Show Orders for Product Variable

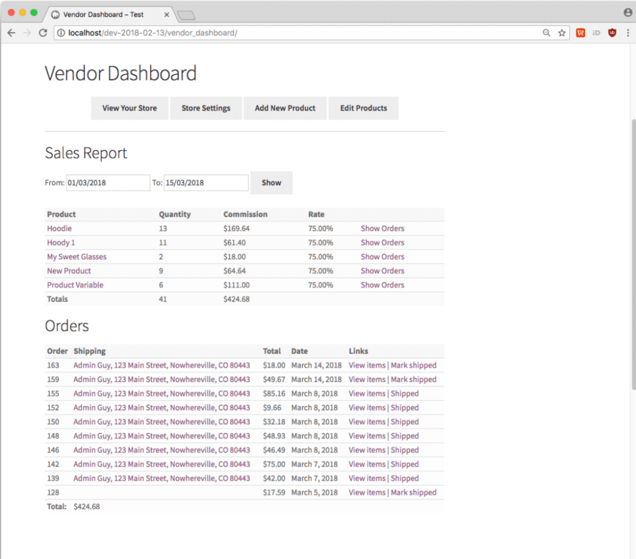pos(382,284)
